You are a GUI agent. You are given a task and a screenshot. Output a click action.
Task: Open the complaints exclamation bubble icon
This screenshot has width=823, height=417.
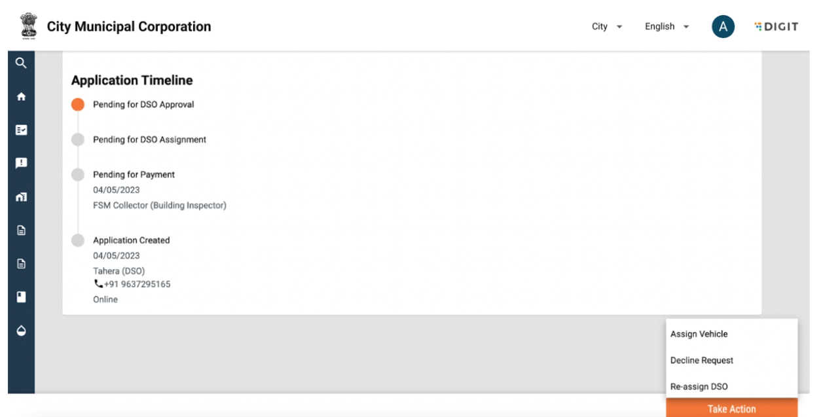[21, 163]
